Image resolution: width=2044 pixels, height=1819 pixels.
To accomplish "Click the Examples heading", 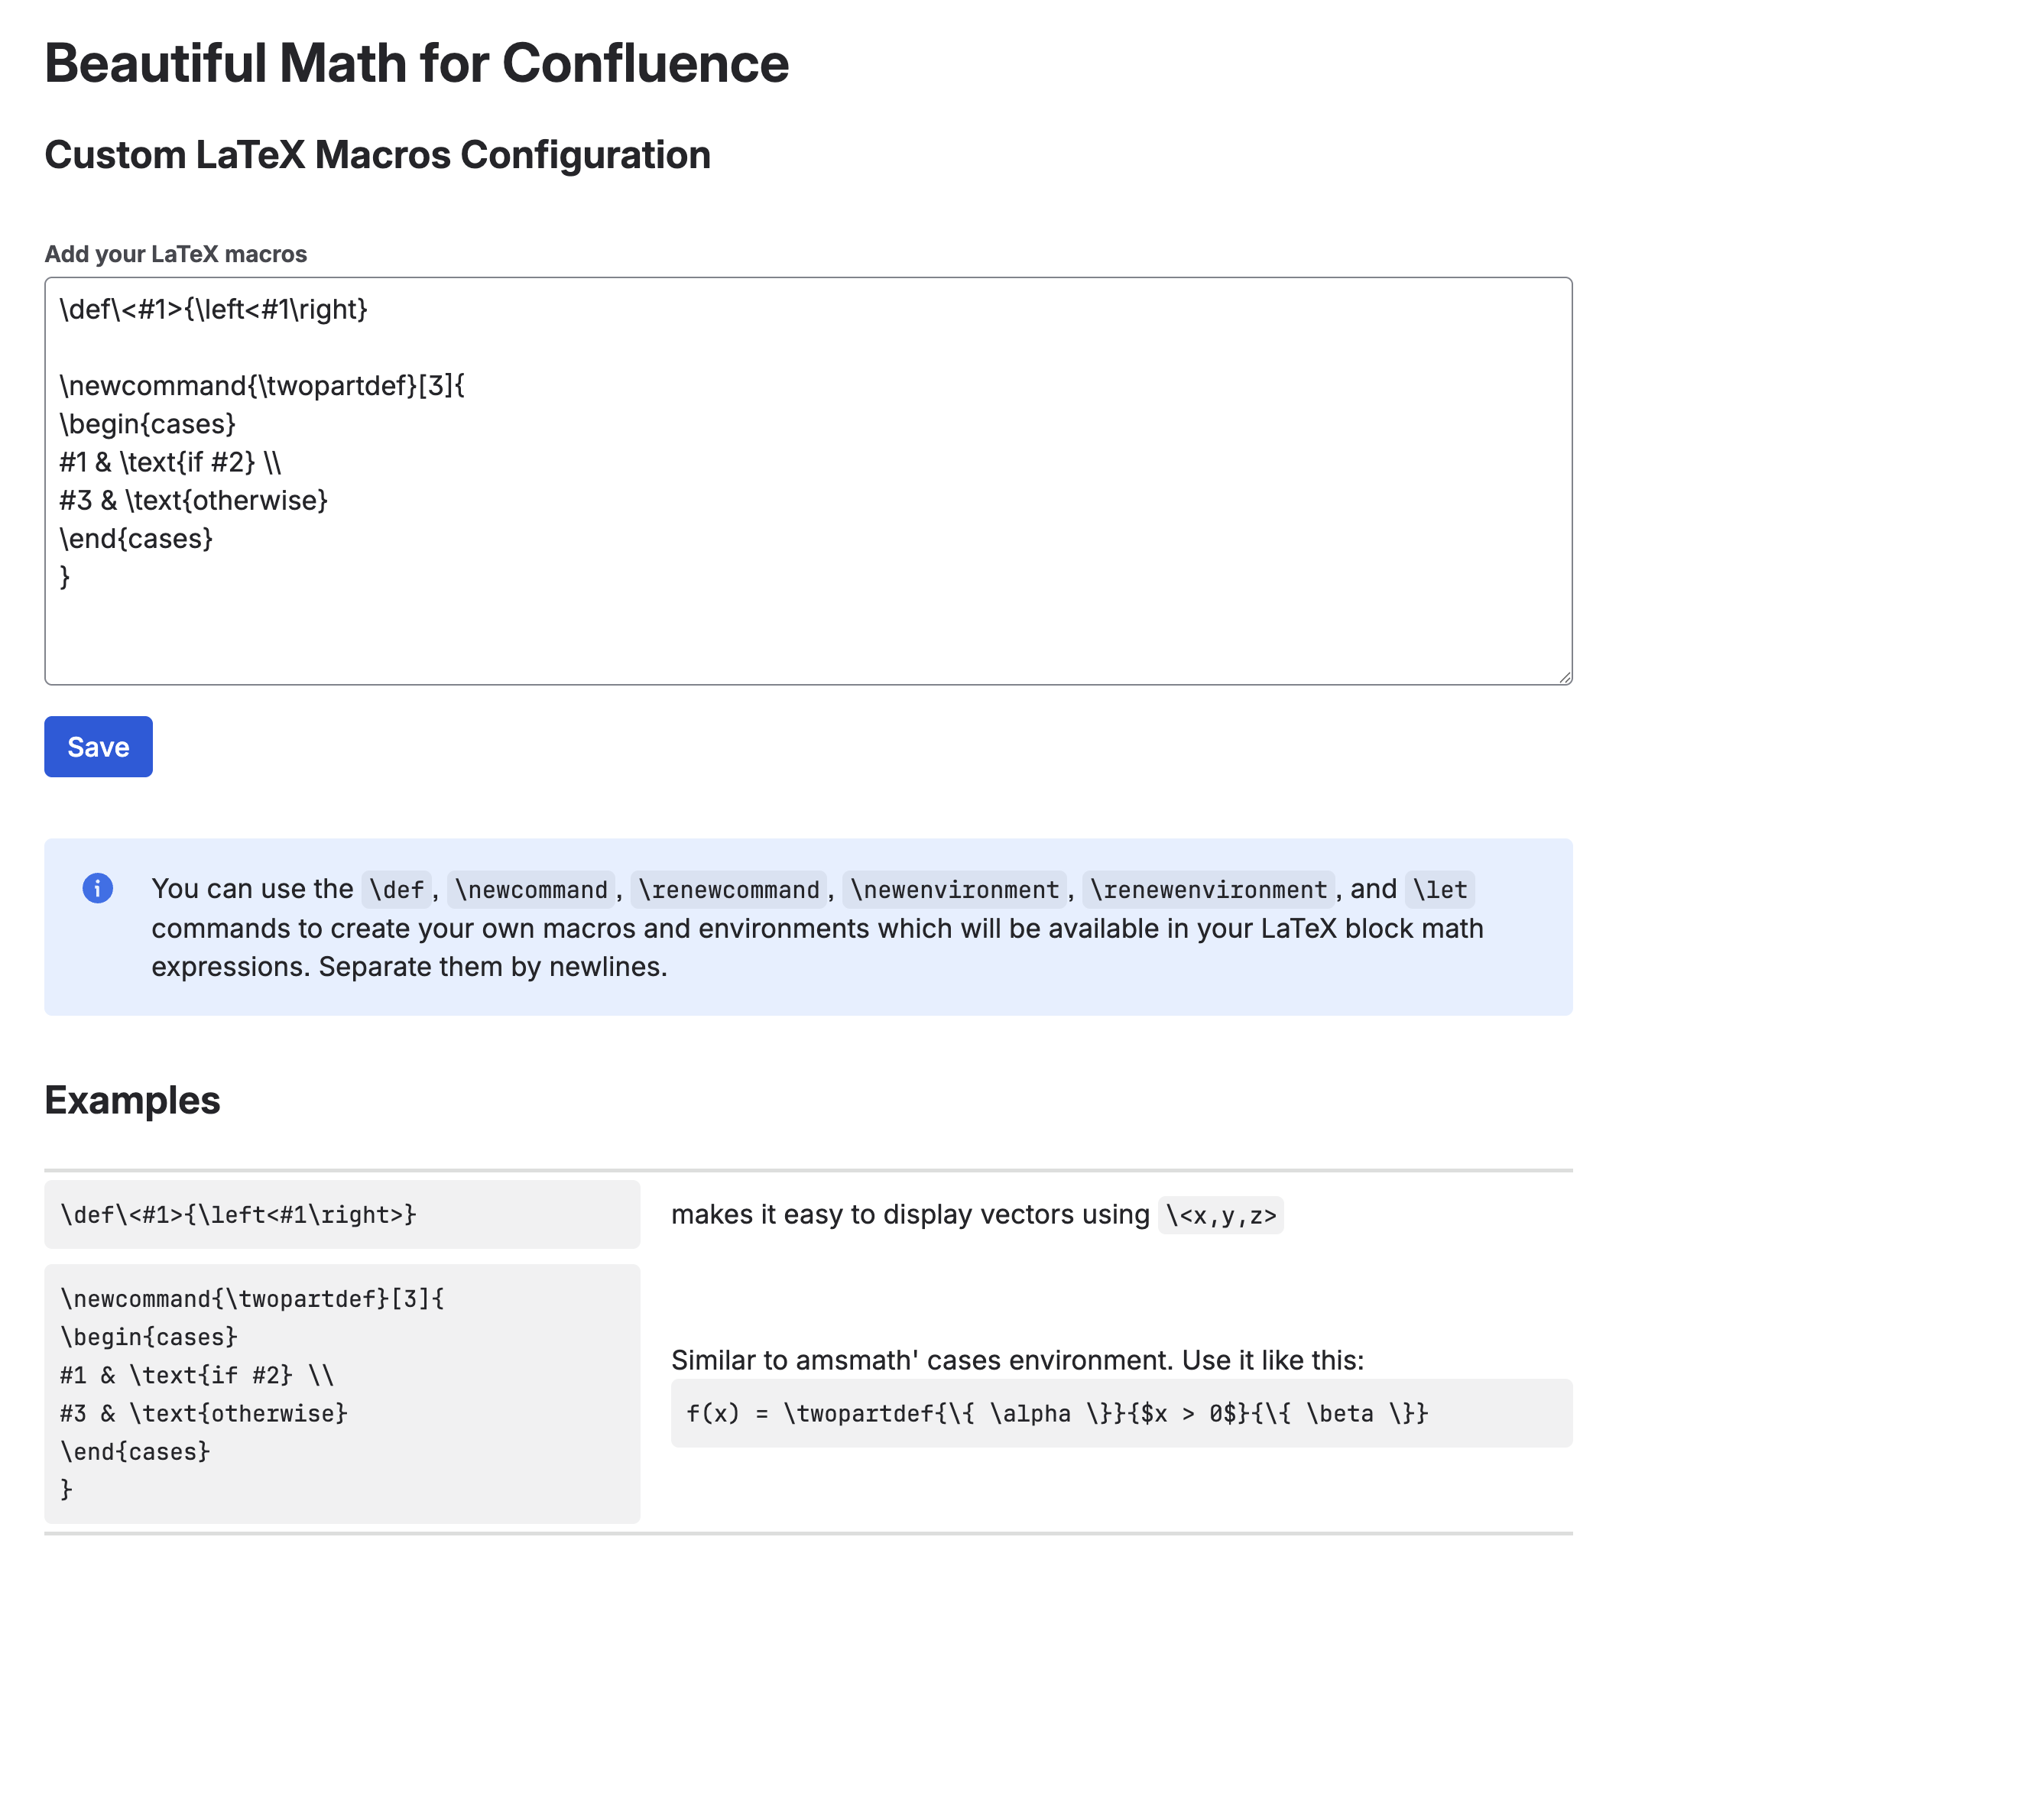I will click(x=132, y=1100).
